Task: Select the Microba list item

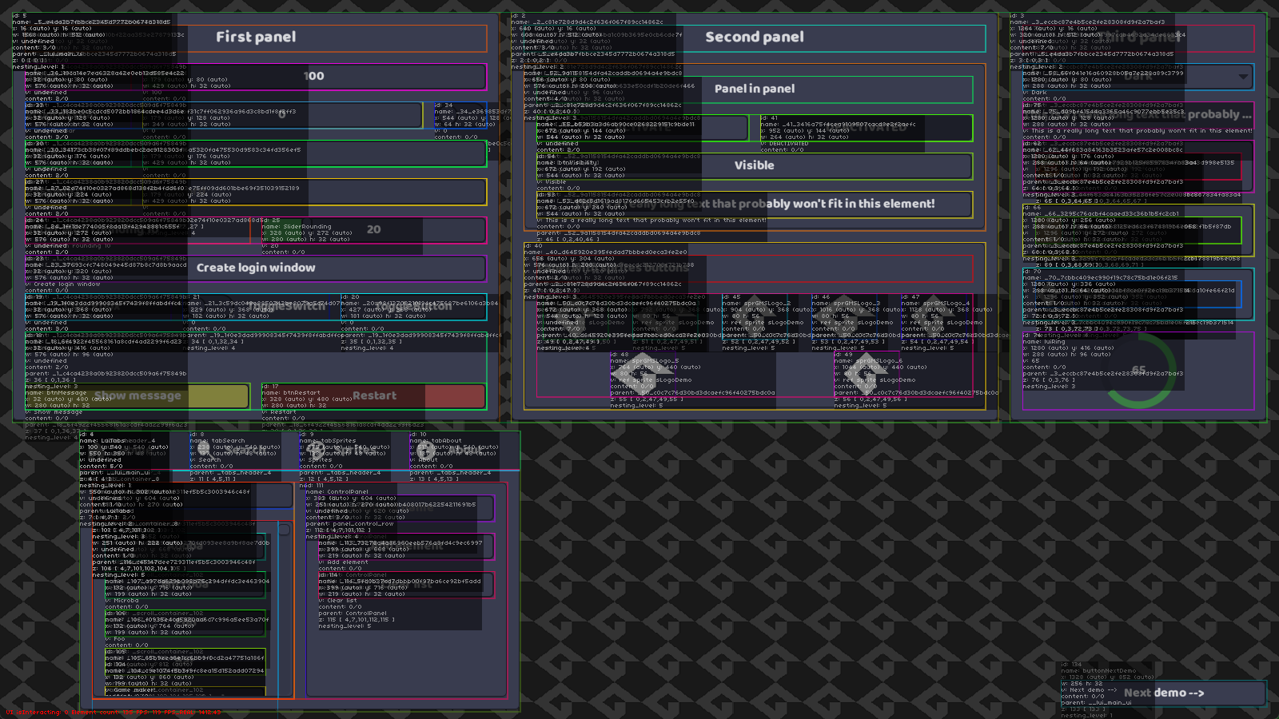Action: point(185,585)
